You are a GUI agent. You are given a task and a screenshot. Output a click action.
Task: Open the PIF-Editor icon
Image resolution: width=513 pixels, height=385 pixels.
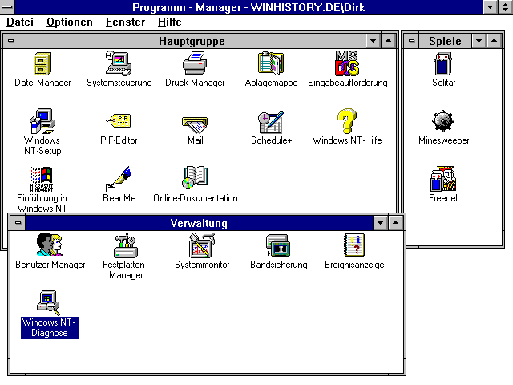point(119,121)
